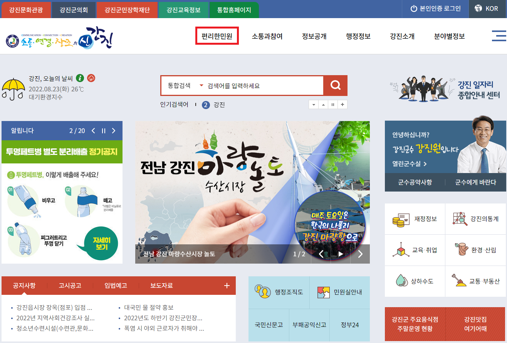This screenshot has height=343, width=507.
Task: Open the 편리한민원 menu
Action: pyautogui.click(x=217, y=36)
